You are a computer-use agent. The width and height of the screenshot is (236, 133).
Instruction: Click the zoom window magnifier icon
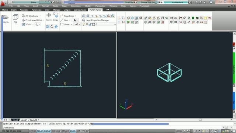click(36, 24)
